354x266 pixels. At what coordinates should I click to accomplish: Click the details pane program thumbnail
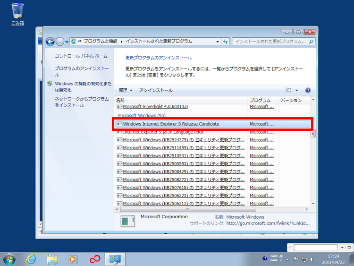tap(127, 221)
